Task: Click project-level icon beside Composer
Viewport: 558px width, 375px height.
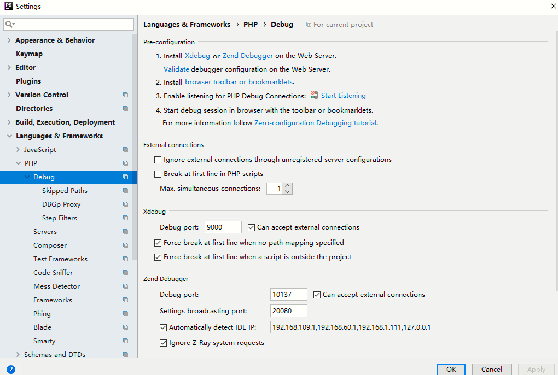Action: click(125, 245)
